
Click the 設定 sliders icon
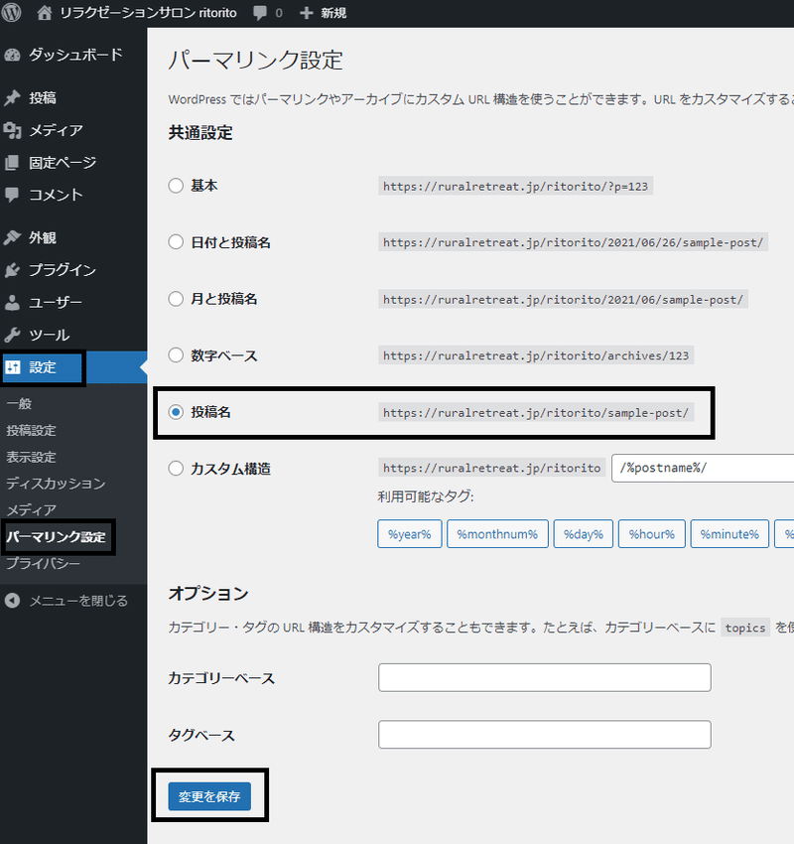[13, 367]
